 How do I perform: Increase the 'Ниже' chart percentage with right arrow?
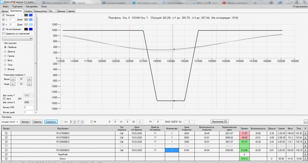29,84
